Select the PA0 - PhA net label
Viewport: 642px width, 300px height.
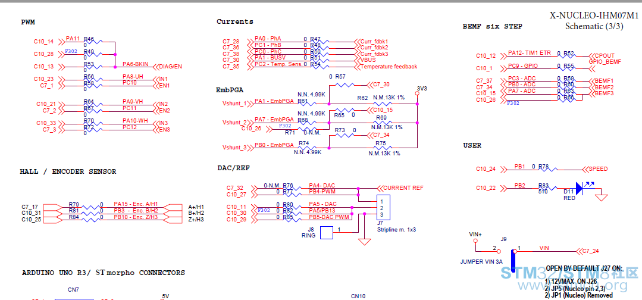[268, 39]
